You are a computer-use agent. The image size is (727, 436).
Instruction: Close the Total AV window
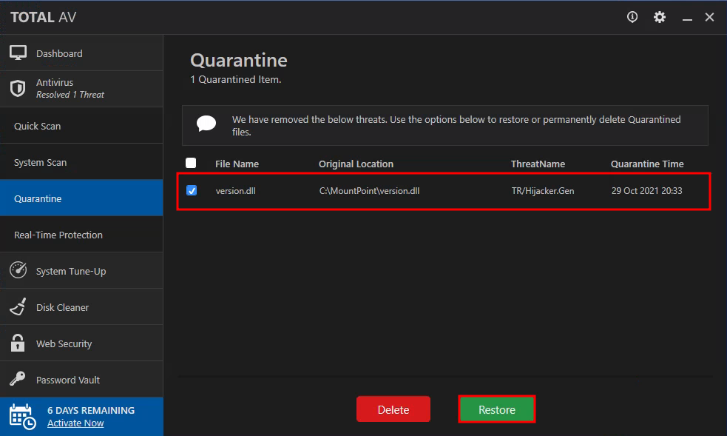point(709,17)
